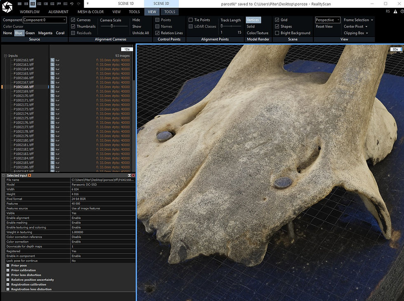Adjust the Camera Scale slider
This screenshot has height=301, width=404.
coord(113,26)
